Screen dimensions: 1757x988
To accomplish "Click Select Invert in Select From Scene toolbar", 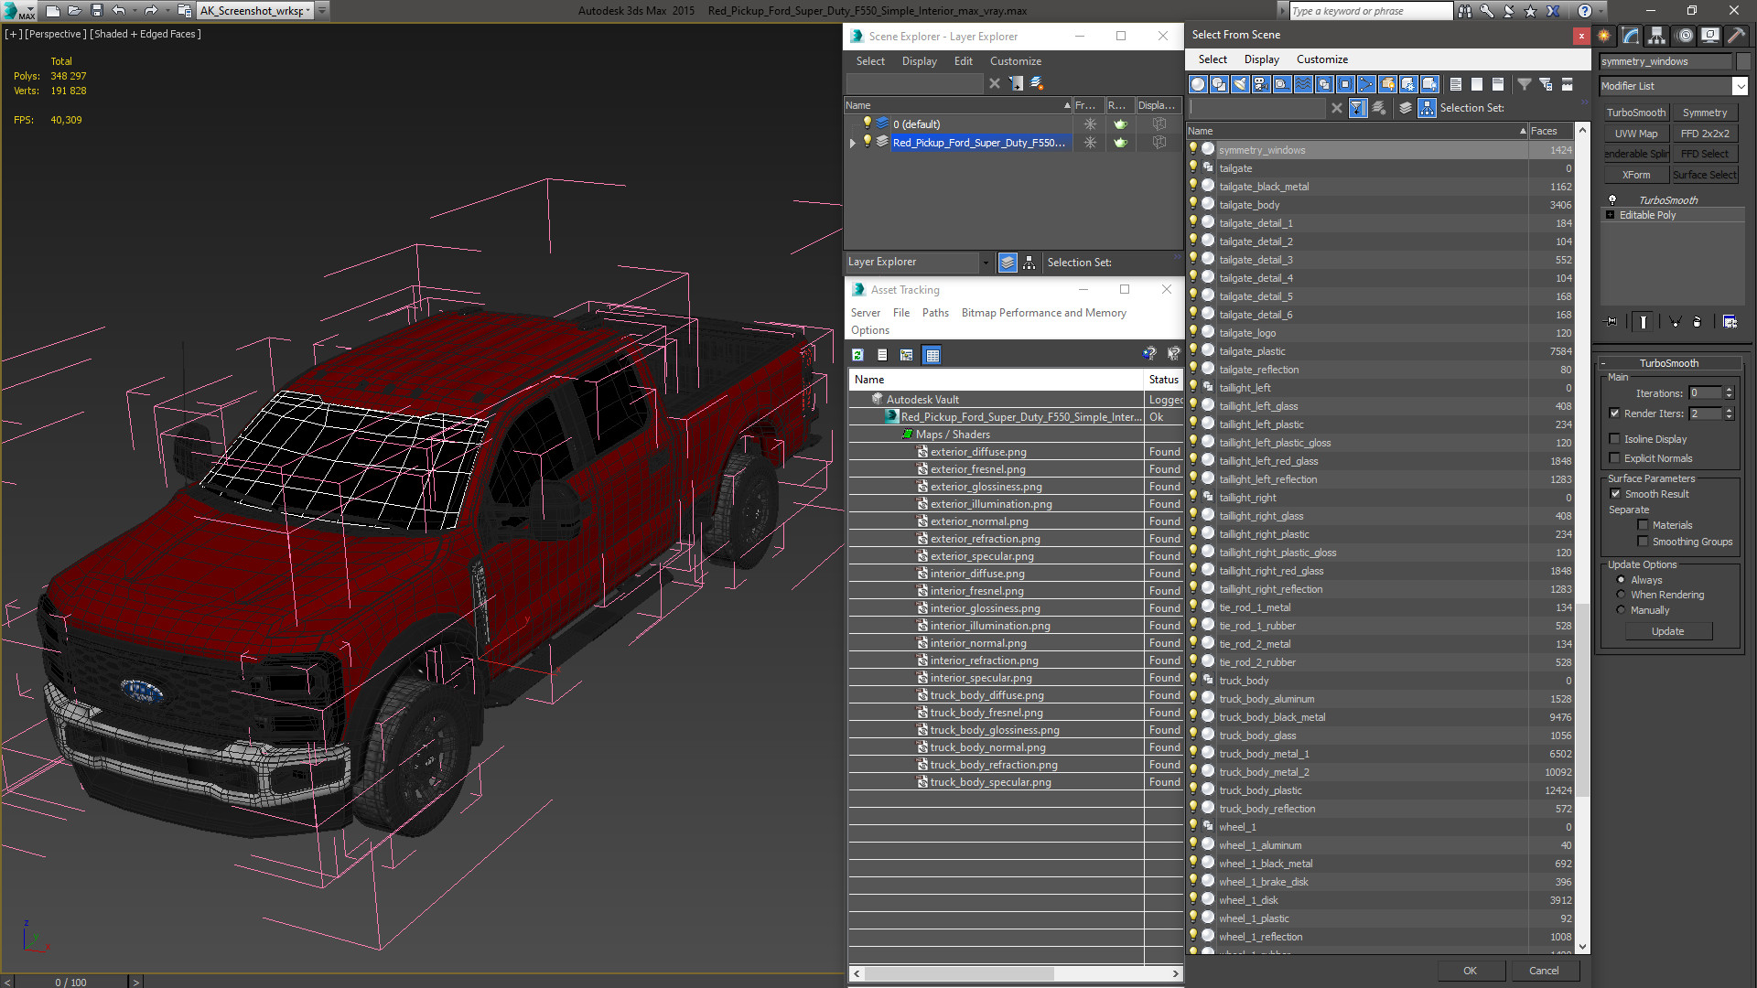I will [1498, 84].
